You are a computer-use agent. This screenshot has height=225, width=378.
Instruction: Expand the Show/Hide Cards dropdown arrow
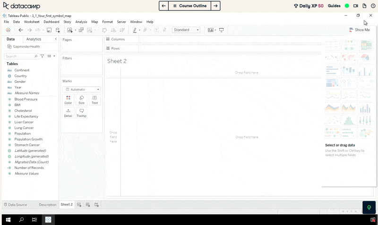pos(215,30)
